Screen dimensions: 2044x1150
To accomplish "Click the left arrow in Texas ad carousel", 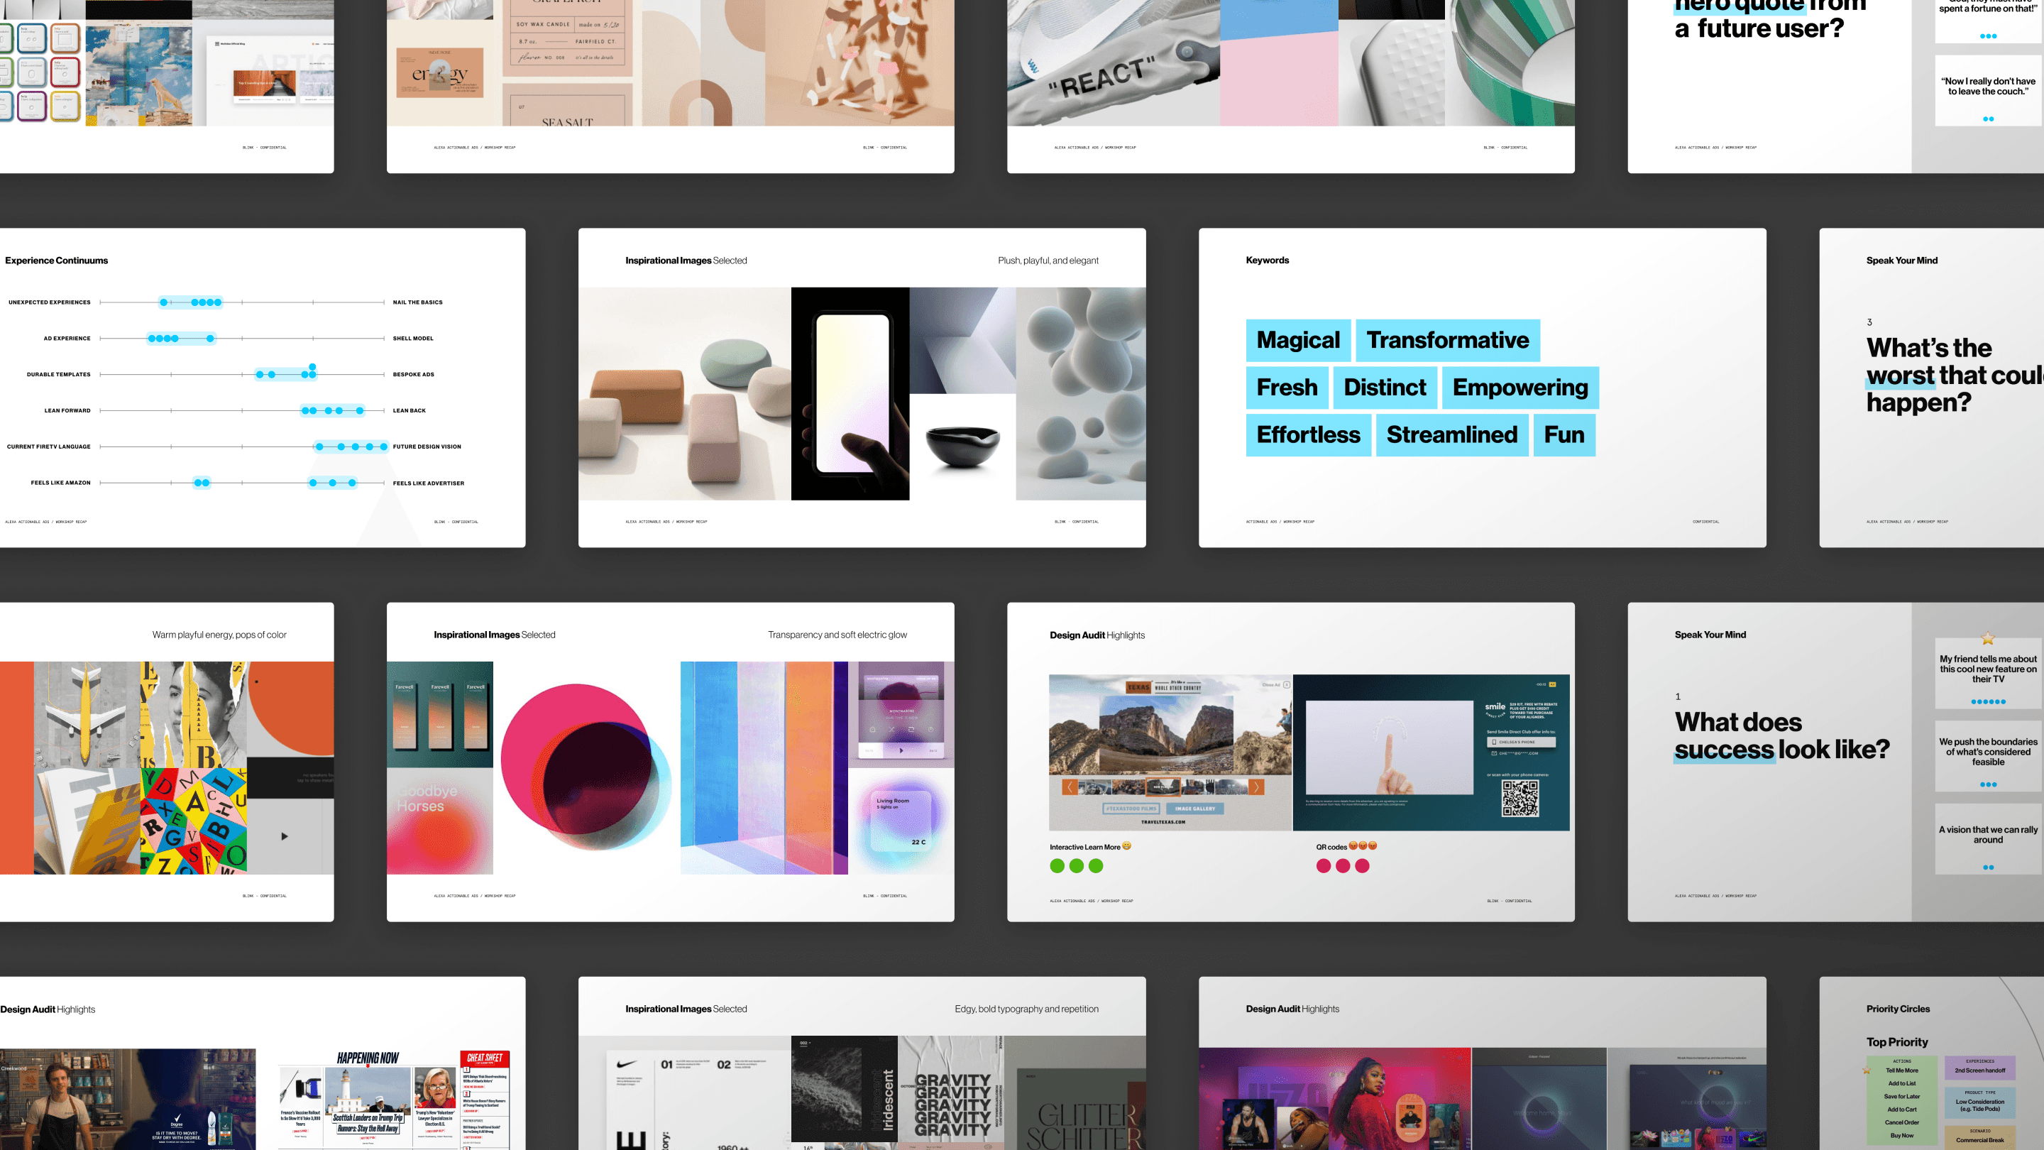I will point(1070,787).
